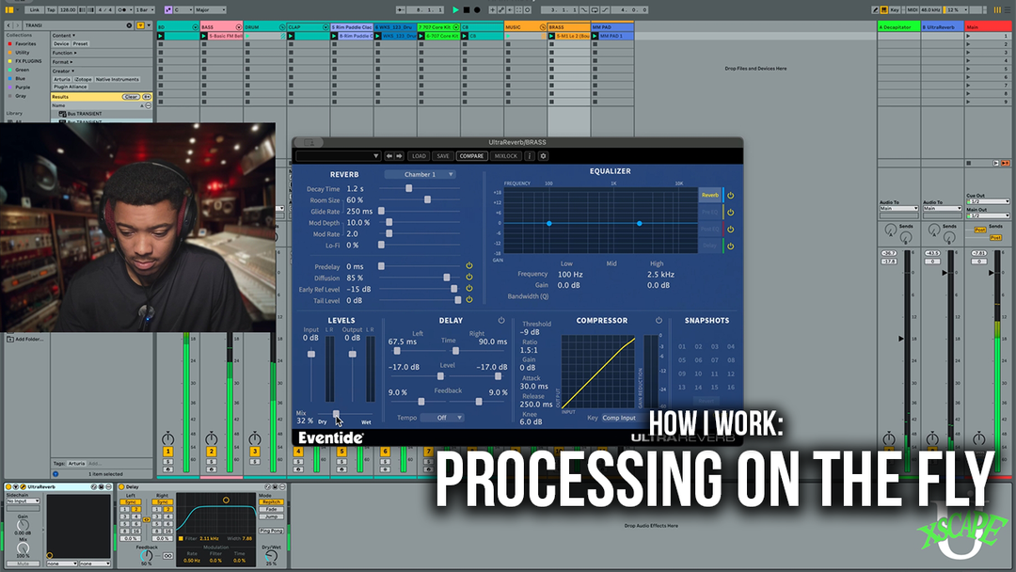Disable the Delay device activator
The height and width of the screenshot is (572, 1016).
(x=120, y=486)
